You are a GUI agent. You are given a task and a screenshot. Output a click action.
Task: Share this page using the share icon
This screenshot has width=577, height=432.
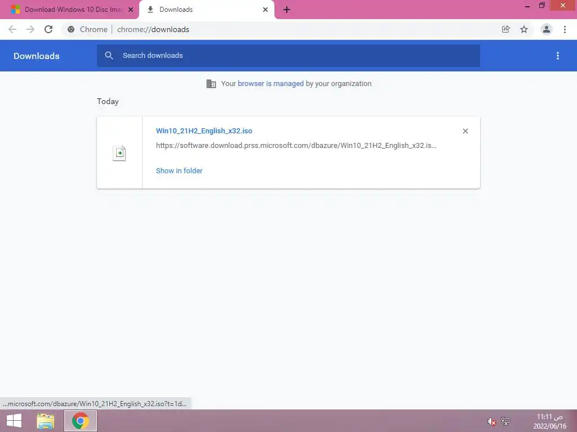tap(505, 29)
